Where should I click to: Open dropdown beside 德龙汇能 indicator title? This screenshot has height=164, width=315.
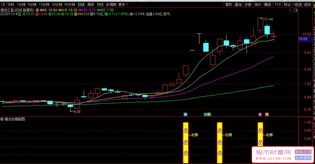[37, 10]
